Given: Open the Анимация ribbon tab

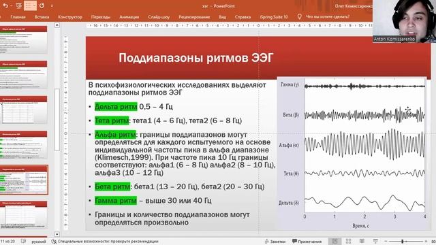Looking at the screenshot, I should (129, 17).
